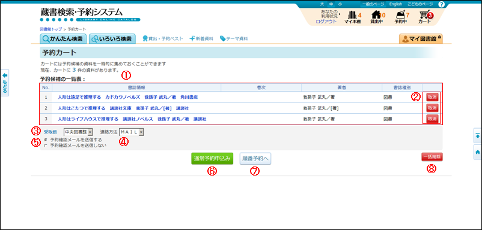
Task: Open My Library (マイ図書館) button
Action: pos(421,39)
